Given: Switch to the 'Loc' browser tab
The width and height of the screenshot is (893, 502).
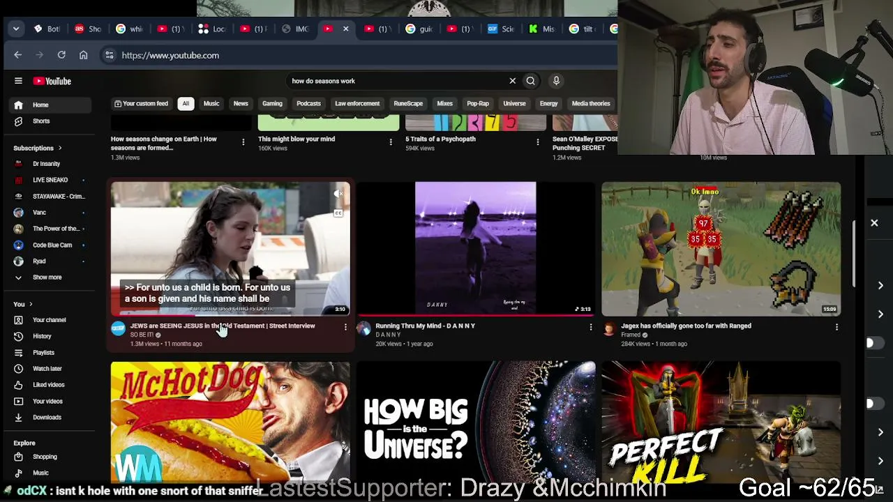Looking at the screenshot, I should 212,29.
